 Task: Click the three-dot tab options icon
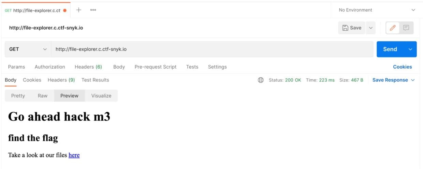pos(93,10)
